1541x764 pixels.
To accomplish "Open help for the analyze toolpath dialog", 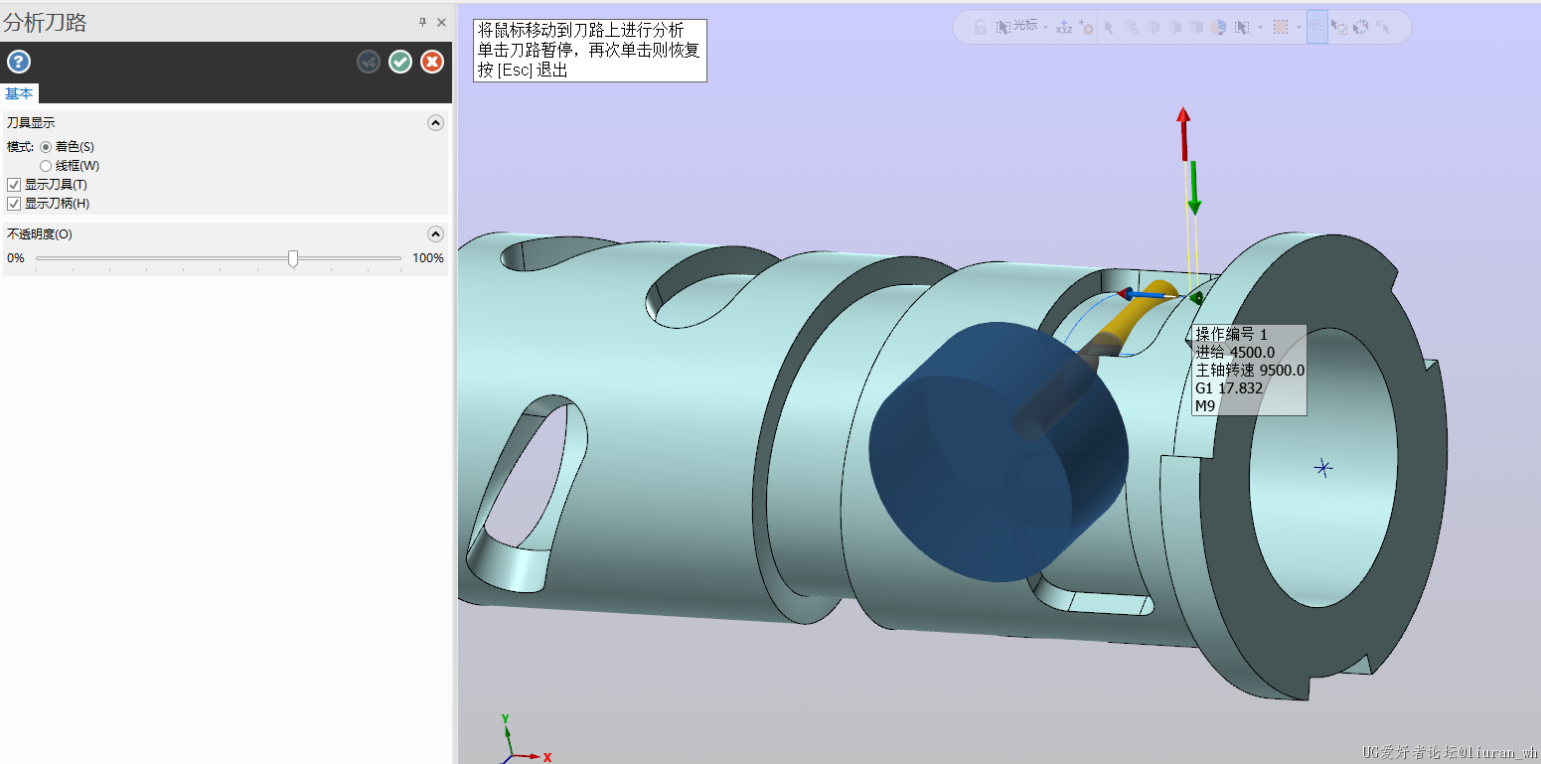I will (x=19, y=62).
